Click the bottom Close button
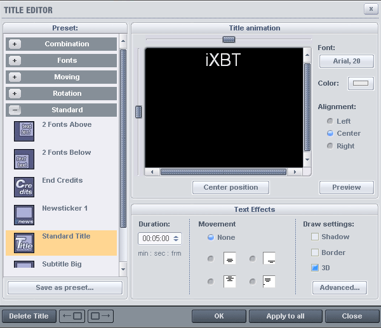Viewport: 381px width, 328px height. pyautogui.click(x=352, y=316)
